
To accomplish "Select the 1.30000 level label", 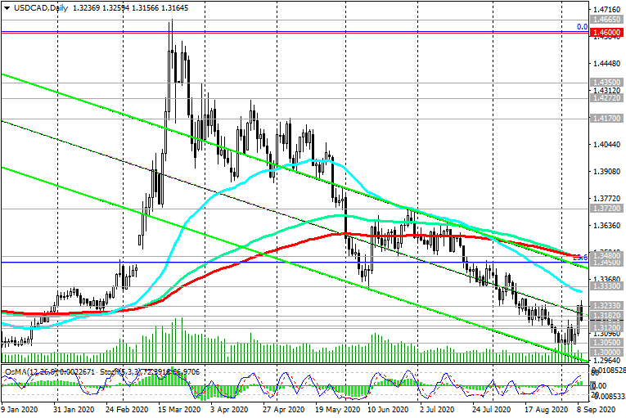I will [x=606, y=352].
